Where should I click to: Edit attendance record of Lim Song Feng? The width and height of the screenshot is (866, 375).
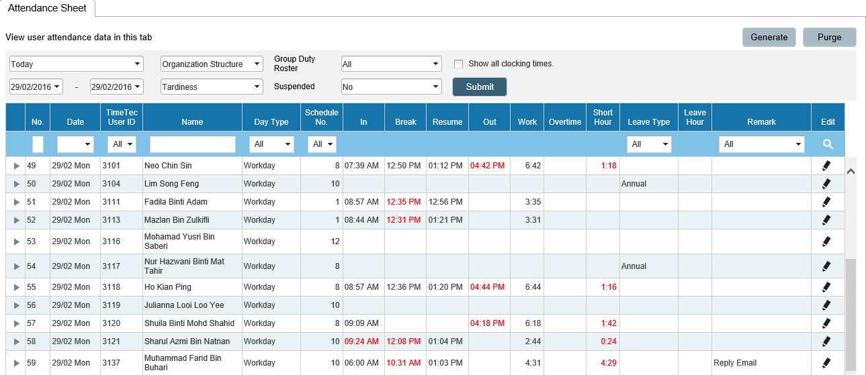tap(826, 184)
